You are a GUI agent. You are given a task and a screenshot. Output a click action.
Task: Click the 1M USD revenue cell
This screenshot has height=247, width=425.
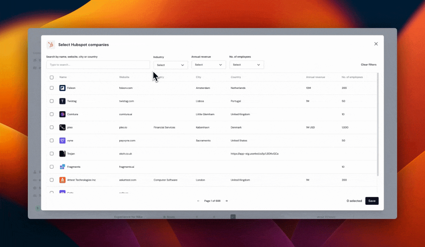pos(310,127)
